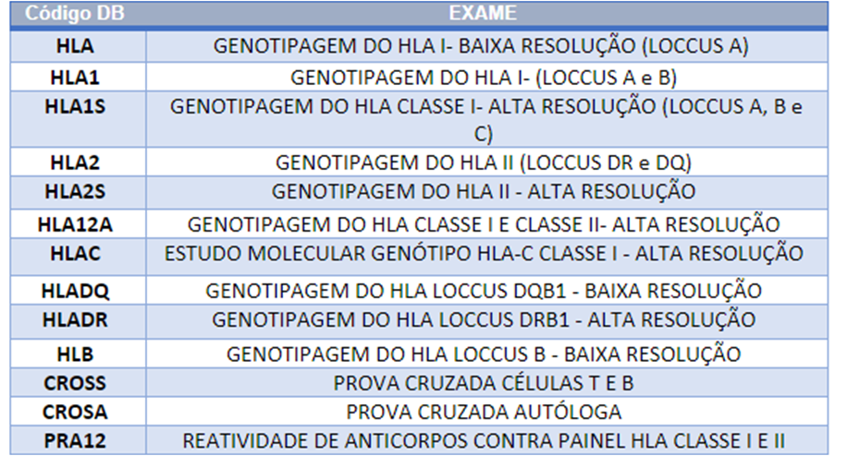Image resolution: width=847 pixels, height=456 pixels.
Task: Click the "EXAME" column header
Action: (x=482, y=14)
